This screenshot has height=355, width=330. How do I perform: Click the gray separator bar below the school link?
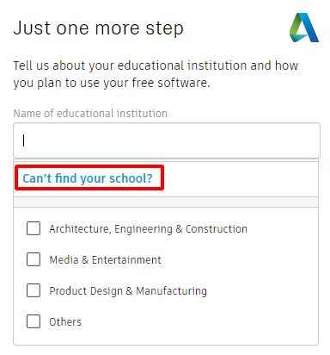[166, 202]
